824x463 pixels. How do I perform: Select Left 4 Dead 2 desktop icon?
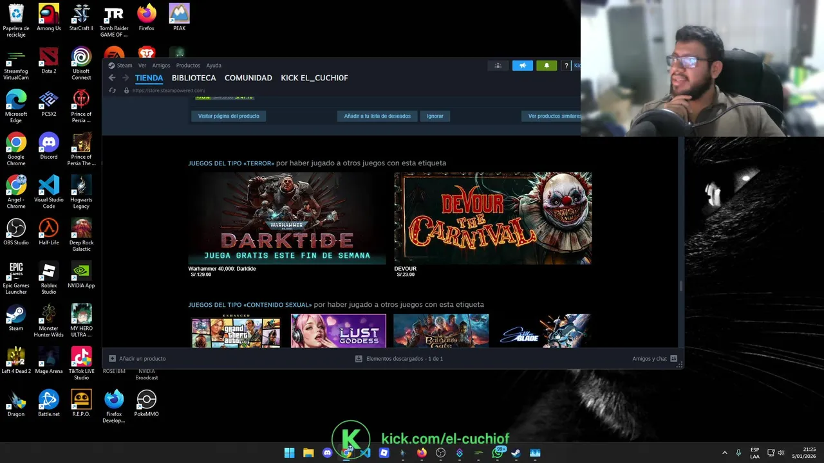(x=16, y=361)
